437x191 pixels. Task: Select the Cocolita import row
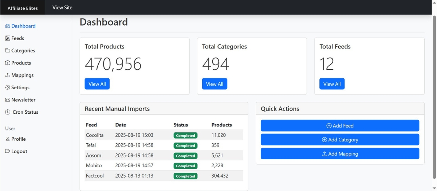tap(164, 135)
